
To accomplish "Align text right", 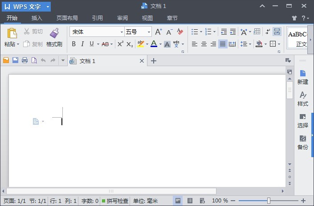I will [x=213, y=44].
